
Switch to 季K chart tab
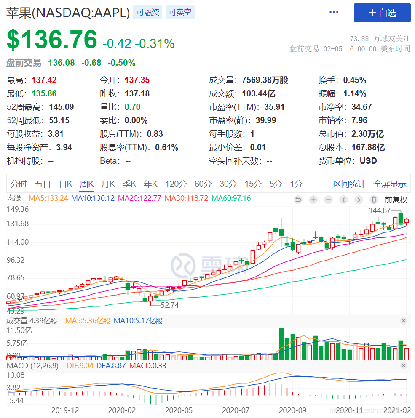click(129, 184)
